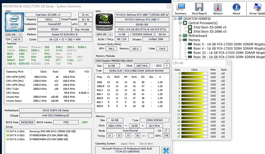Click the UEFI label
265x154 pixels.
coord(85,122)
